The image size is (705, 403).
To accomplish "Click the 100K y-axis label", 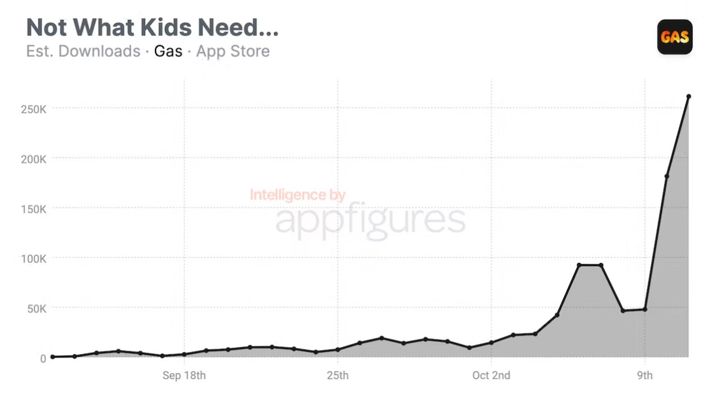I will [x=34, y=258].
